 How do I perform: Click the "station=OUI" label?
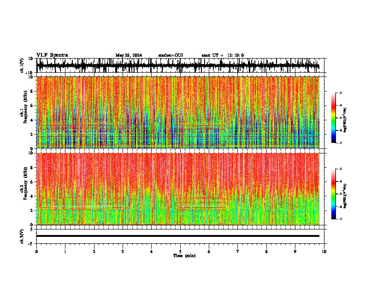click(171, 55)
